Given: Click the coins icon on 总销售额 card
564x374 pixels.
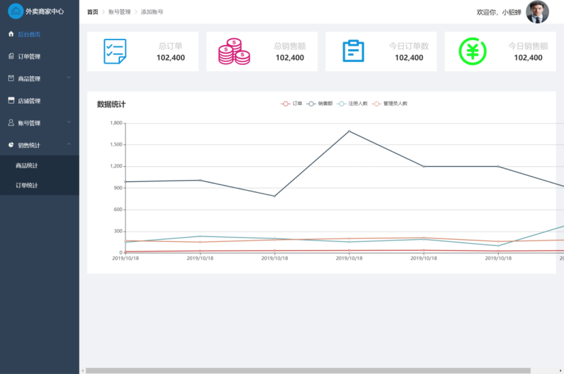Looking at the screenshot, I should pos(234,52).
